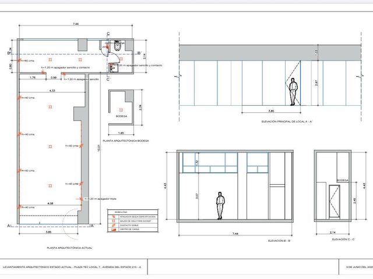
Task: Click the 'Elevación C - C' caption
Action: pos(343,239)
